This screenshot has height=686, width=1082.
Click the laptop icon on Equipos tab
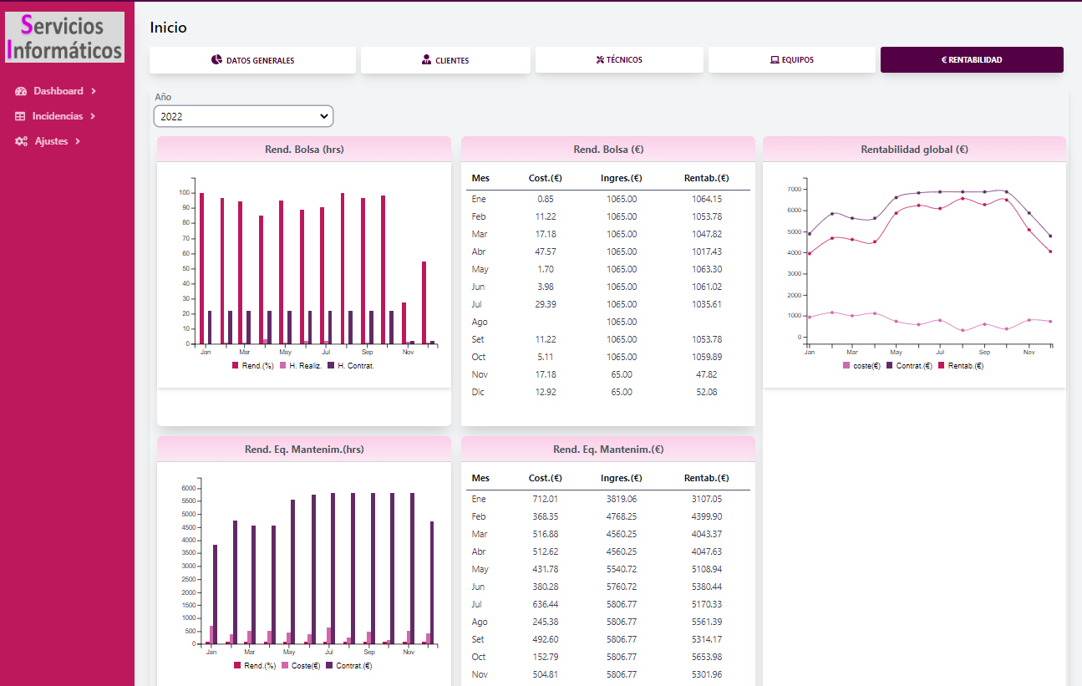click(775, 60)
